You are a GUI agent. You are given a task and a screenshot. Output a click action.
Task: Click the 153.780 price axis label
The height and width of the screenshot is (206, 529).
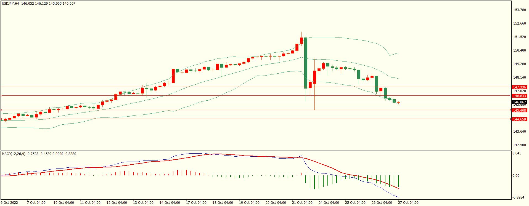[x=519, y=10]
